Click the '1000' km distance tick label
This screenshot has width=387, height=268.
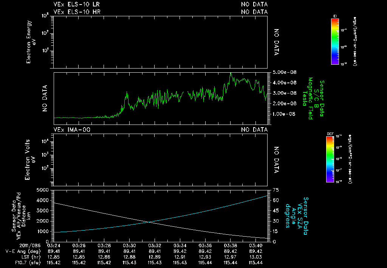pyautogui.click(x=42, y=231)
